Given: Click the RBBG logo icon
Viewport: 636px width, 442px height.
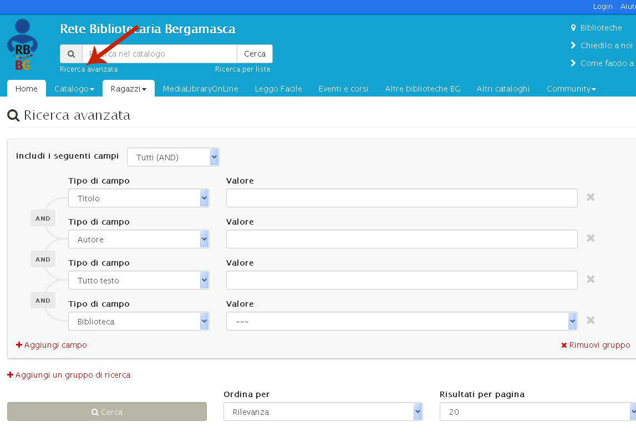Looking at the screenshot, I should pos(23,45).
